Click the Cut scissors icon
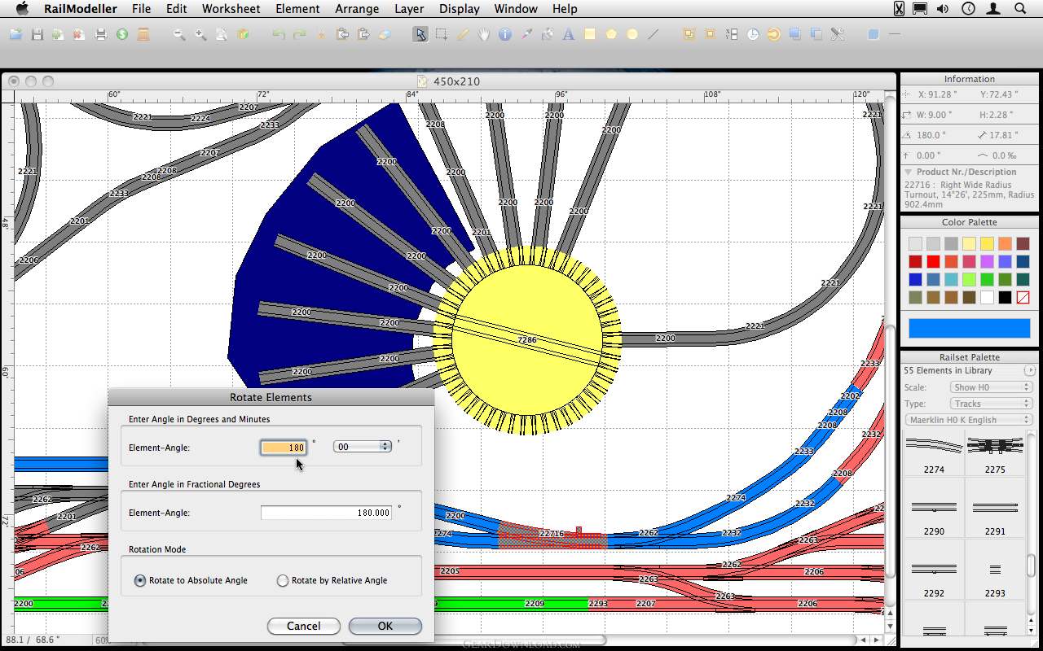The image size is (1043, 651). coord(321,34)
